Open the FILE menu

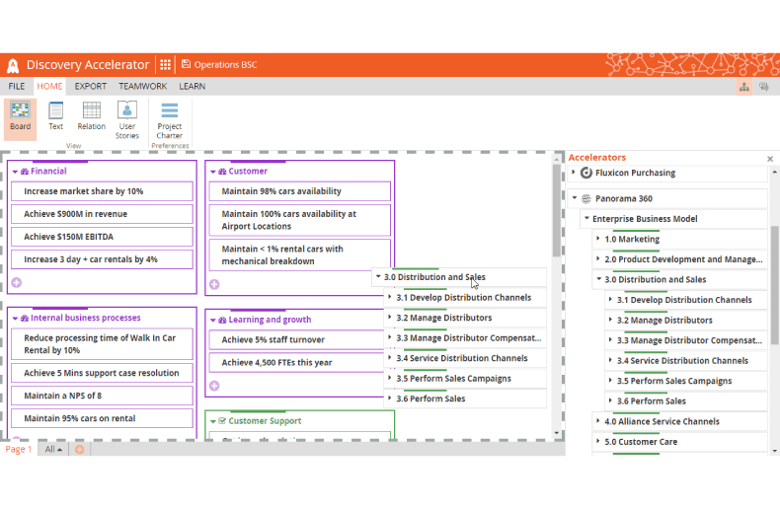tap(17, 87)
